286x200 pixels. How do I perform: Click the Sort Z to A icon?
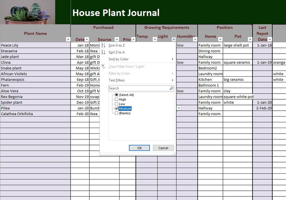103,52
